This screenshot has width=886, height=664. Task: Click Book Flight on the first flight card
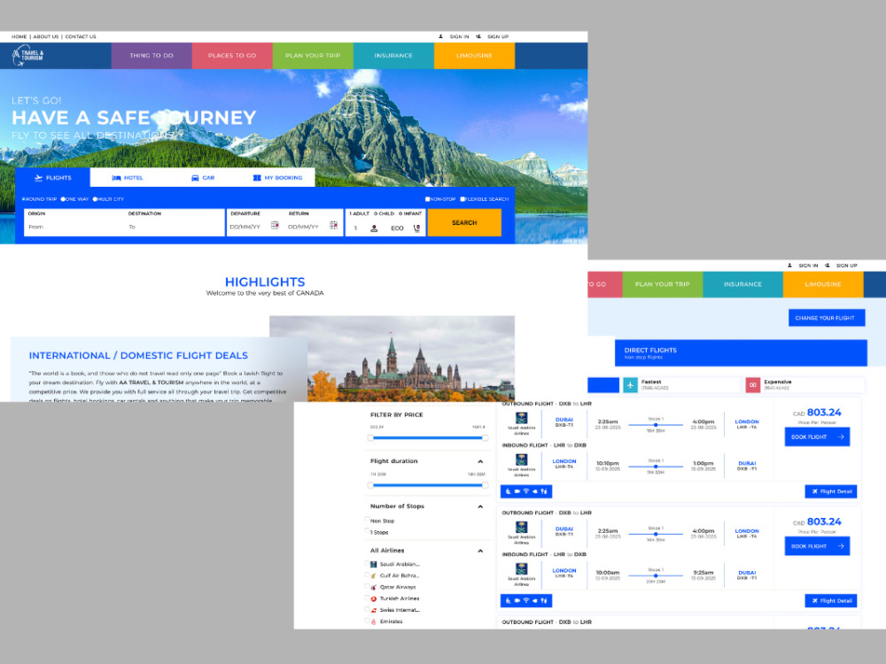point(817,437)
